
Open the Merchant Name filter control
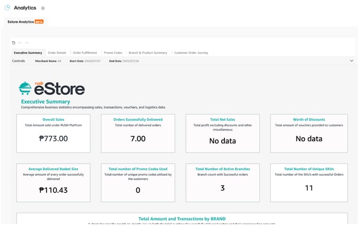[x=48, y=61]
